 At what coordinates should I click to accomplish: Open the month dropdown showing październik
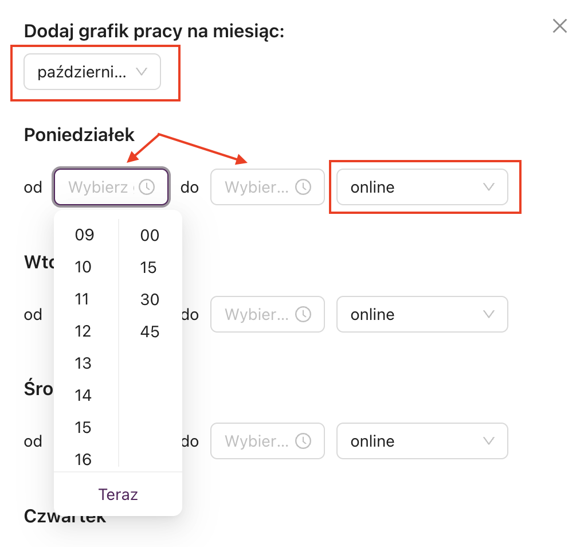(x=92, y=72)
